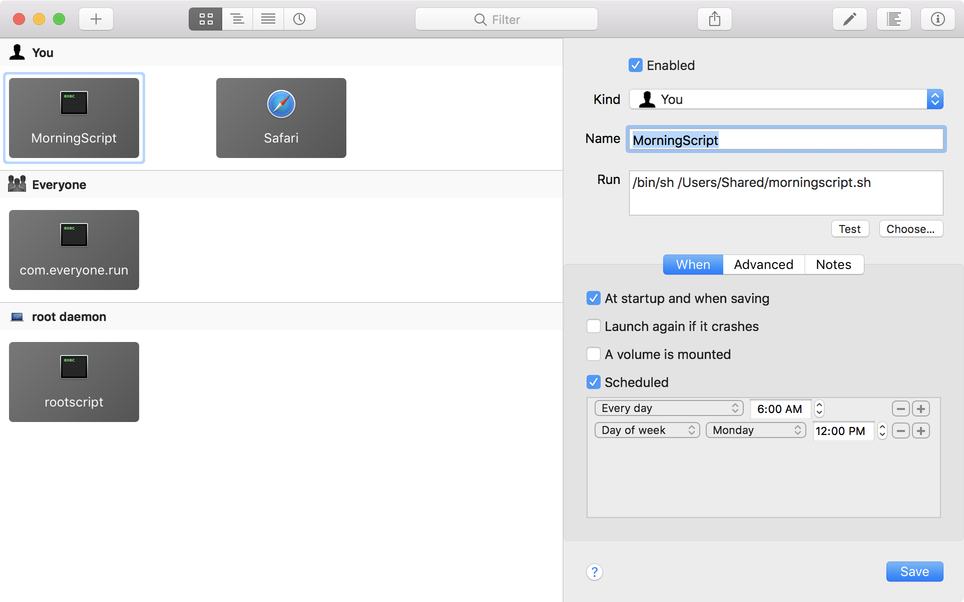Uncheck the Enabled checkbox
Viewport: 964px width, 602px height.
[x=635, y=65]
